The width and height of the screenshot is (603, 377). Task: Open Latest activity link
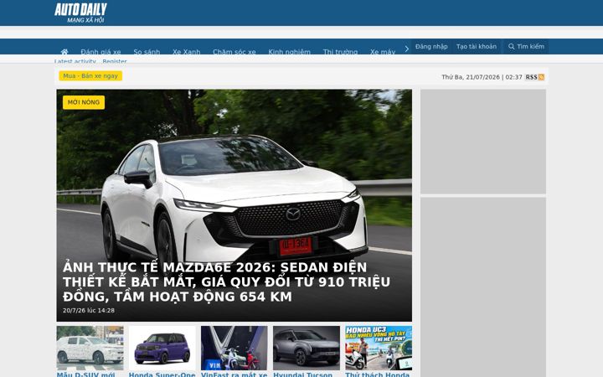tap(75, 61)
